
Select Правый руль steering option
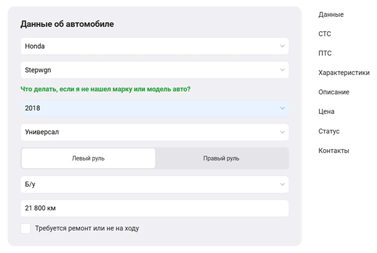221,159
